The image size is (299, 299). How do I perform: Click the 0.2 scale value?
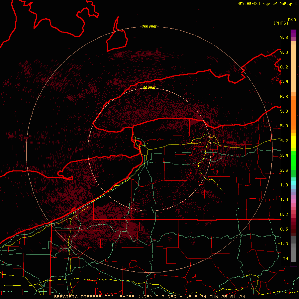point(284,215)
